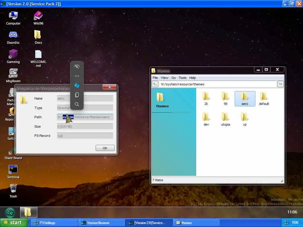Open the three-dots more options in floating toolbar

[x=77, y=76]
